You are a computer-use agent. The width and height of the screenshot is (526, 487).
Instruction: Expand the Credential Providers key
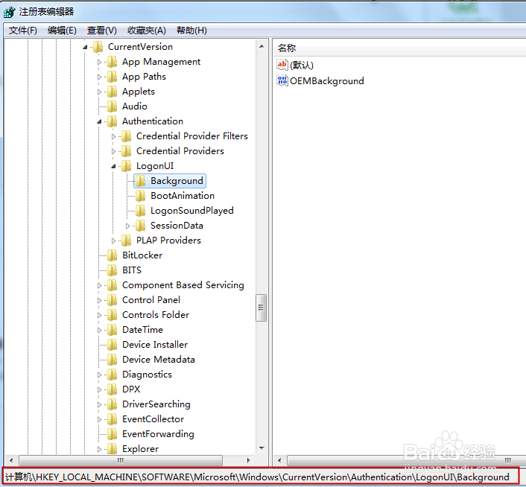(x=113, y=151)
